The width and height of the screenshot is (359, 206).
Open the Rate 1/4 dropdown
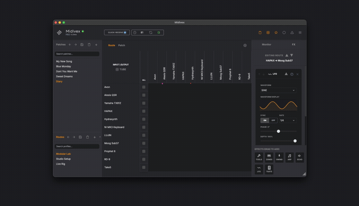(x=288, y=121)
